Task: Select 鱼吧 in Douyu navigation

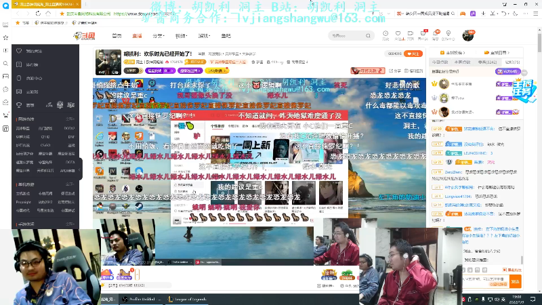Action: click(226, 36)
